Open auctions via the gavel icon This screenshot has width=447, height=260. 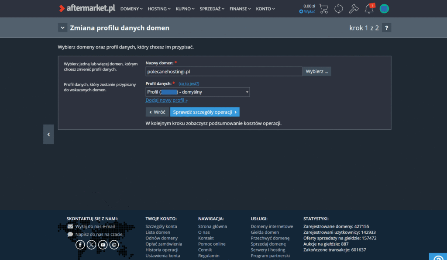pyautogui.click(x=354, y=8)
